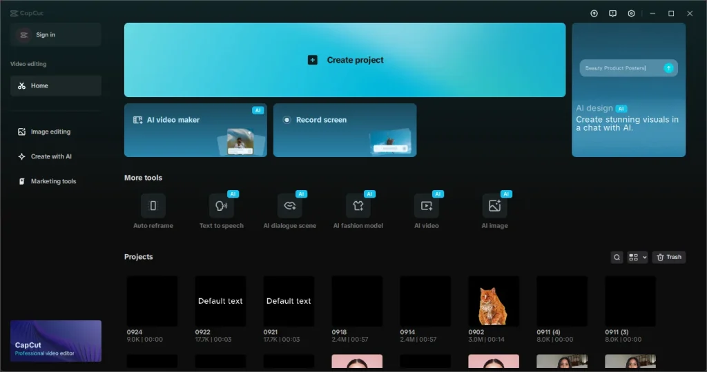Open the AI image tool icon
The height and width of the screenshot is (372, 707).
[x=494, y=206]
